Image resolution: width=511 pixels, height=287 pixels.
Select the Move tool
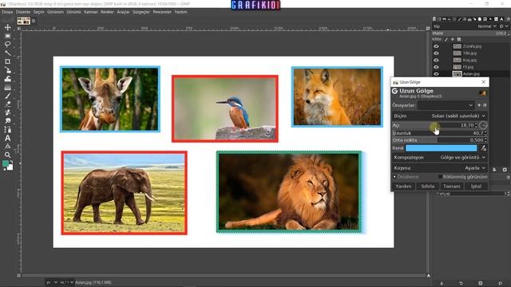coord(7,27)
